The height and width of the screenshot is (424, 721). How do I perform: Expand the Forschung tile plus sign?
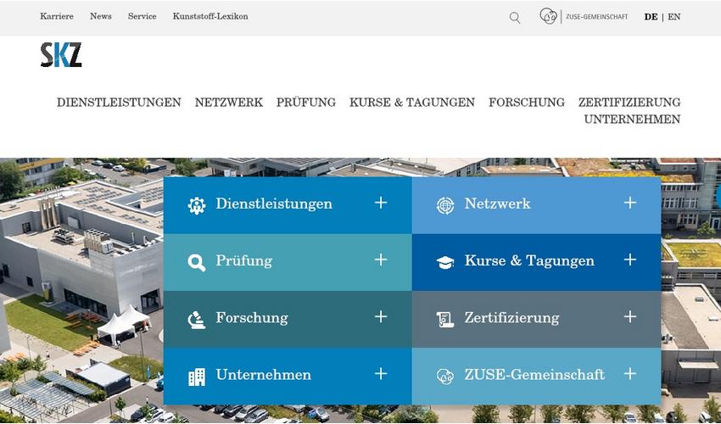pos(381,317)
